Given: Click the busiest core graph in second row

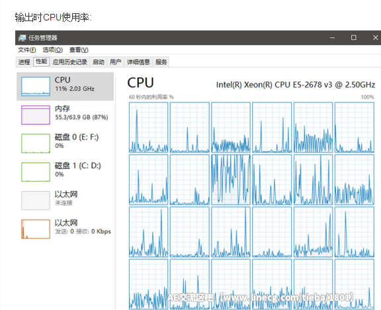Looking at the screenshot, I should 231,180.
